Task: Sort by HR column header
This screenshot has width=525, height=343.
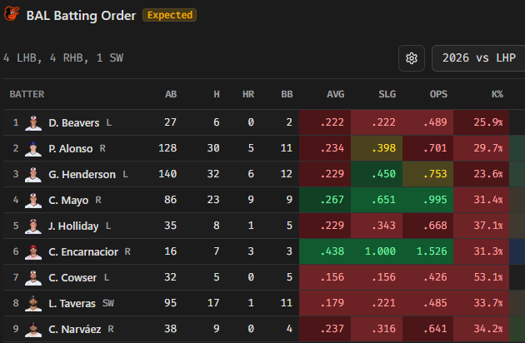Action: [x=248, y=94]
